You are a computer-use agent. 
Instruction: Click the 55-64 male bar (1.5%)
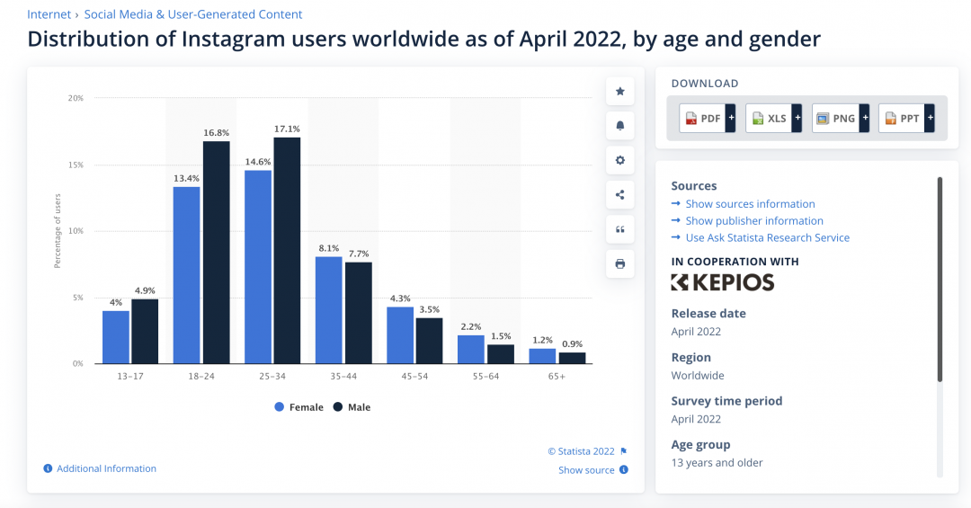501,354
